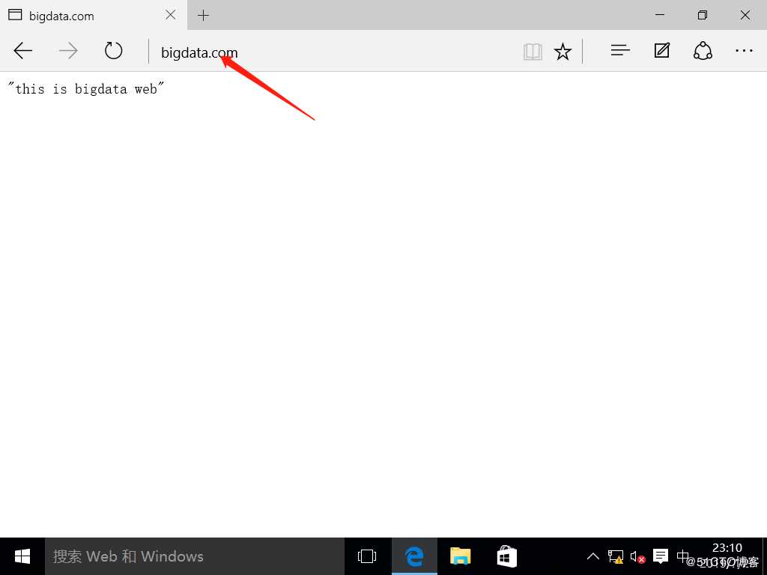Screen dimensions: 767x575
Task: Open the Share icon
Action: (x=703, y=50)
